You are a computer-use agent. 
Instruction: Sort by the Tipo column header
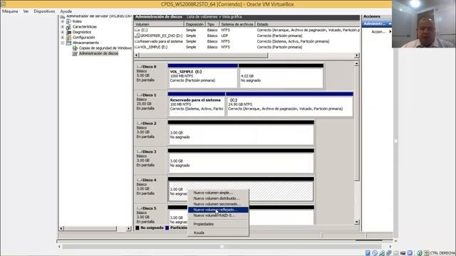(212, 24)
